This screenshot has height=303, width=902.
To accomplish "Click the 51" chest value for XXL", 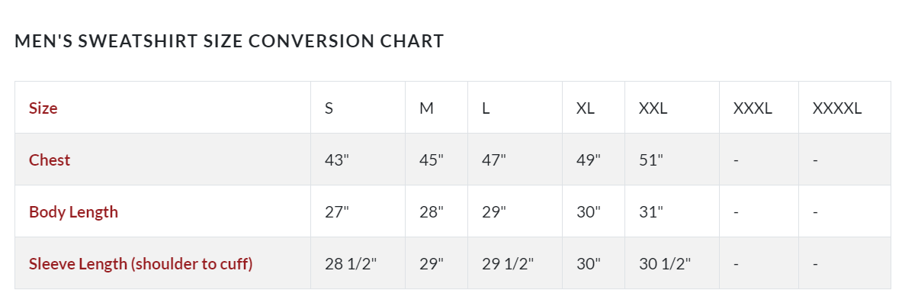I will [651, 160].
